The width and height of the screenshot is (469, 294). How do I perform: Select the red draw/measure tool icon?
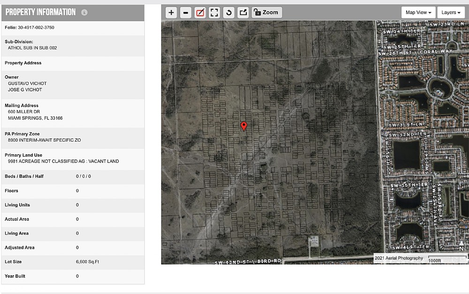[x=200, y=13]
